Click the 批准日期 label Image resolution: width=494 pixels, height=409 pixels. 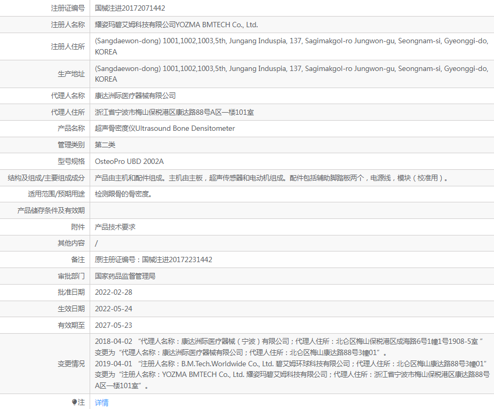71,292
